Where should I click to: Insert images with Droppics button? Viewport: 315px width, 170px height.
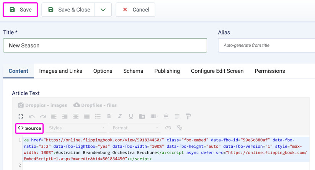click(42, 105)
